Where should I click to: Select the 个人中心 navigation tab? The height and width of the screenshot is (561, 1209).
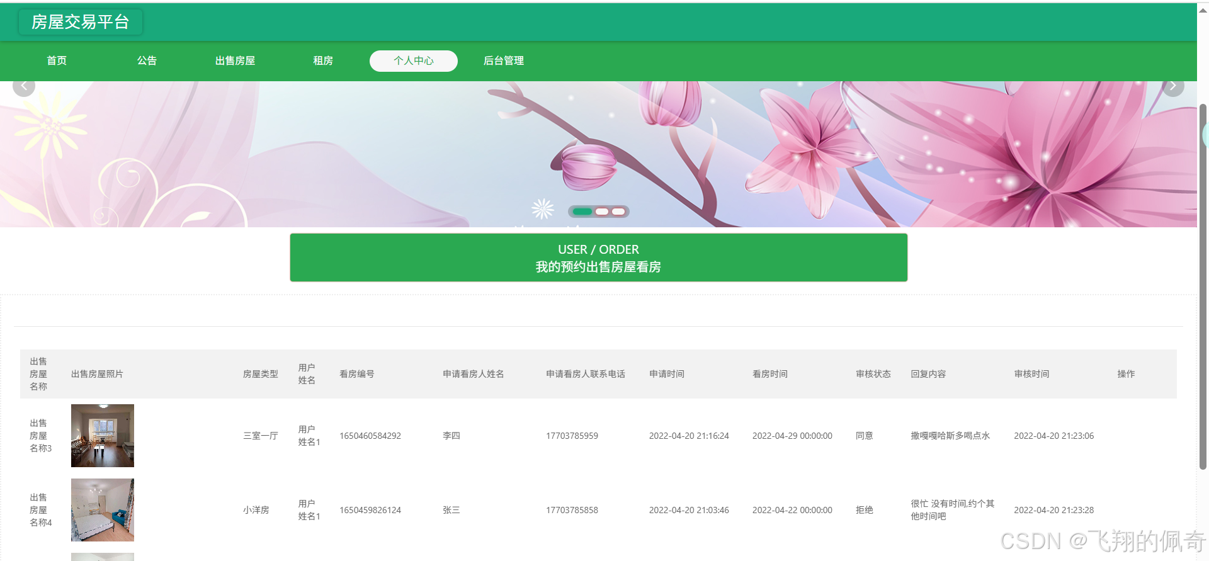tap(414, 61)
